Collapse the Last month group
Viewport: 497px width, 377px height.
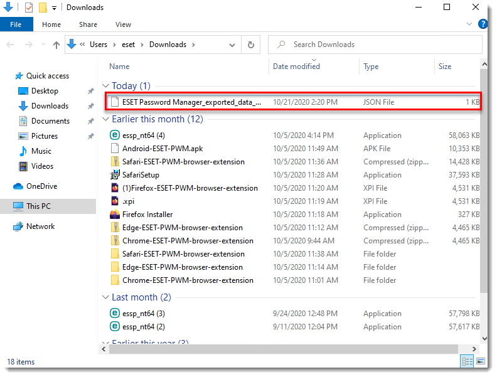105,297
